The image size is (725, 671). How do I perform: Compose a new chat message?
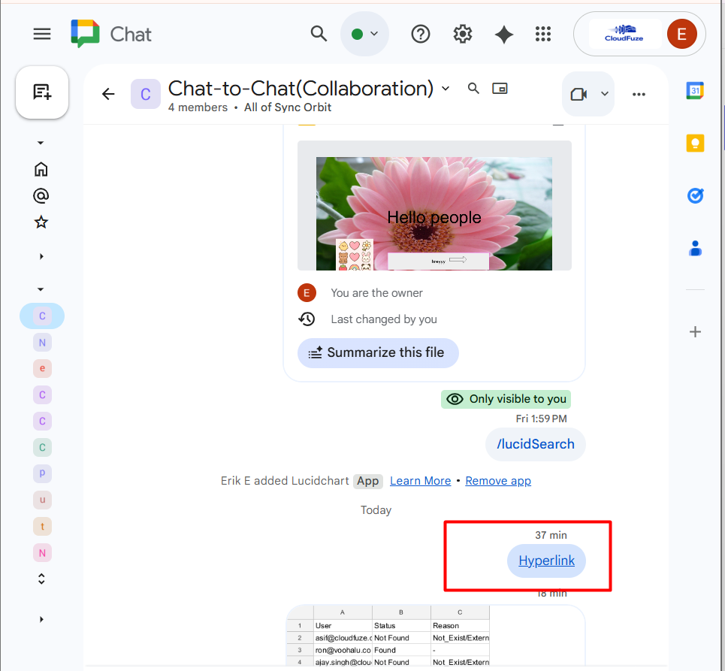[41, 92]
